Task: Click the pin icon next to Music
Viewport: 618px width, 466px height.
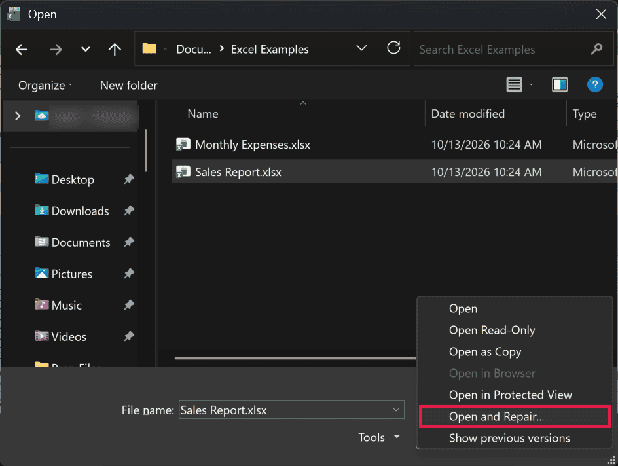Action: tap(129, 305)
